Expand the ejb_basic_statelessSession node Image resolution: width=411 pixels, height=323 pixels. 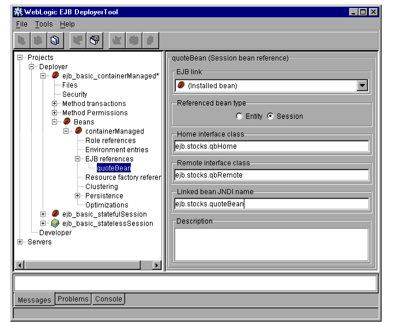coord(43,223)
